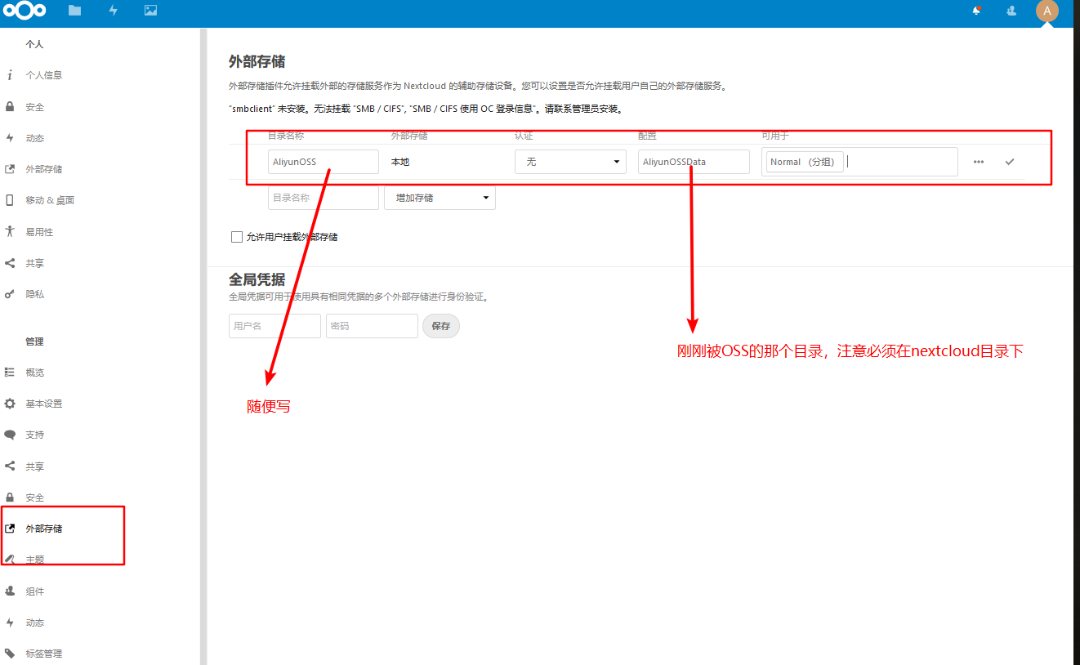Open 主题 settings page

click(34, 560)
